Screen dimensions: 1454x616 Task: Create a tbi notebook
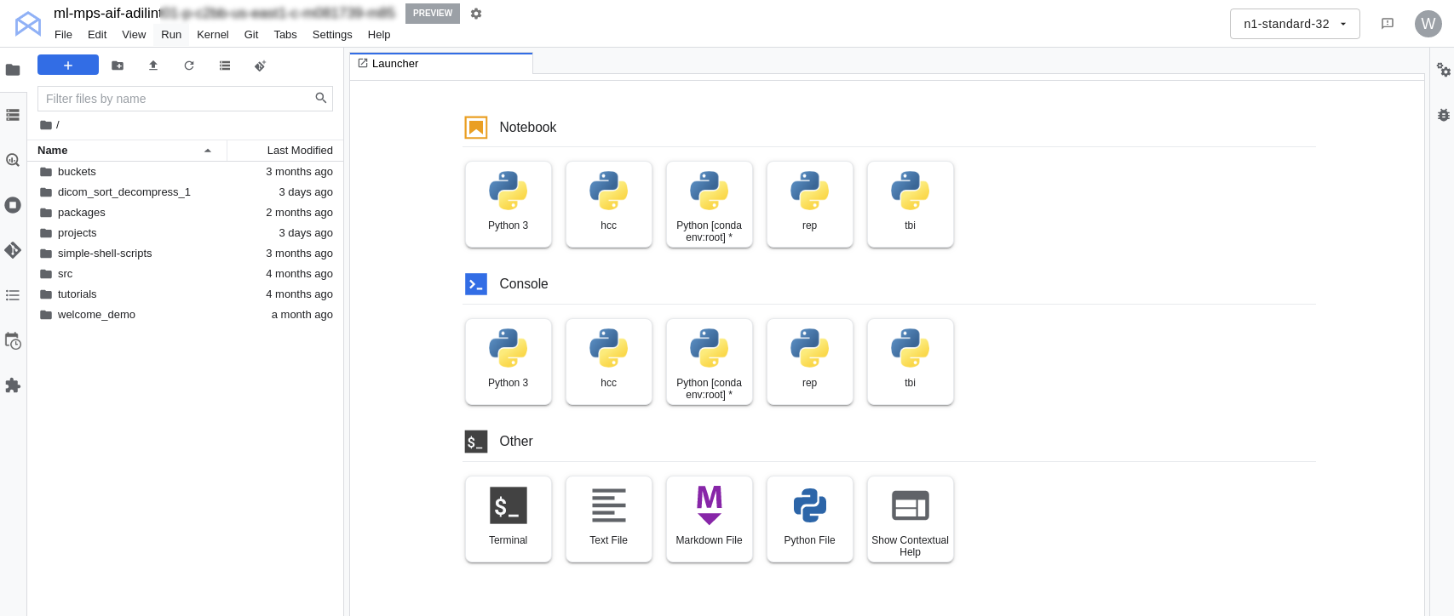click(x=910, y=204)
